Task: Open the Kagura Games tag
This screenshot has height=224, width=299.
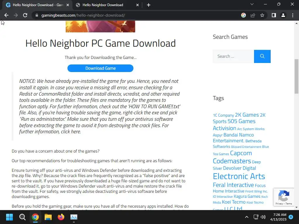Action: click(x=247, y=196)
